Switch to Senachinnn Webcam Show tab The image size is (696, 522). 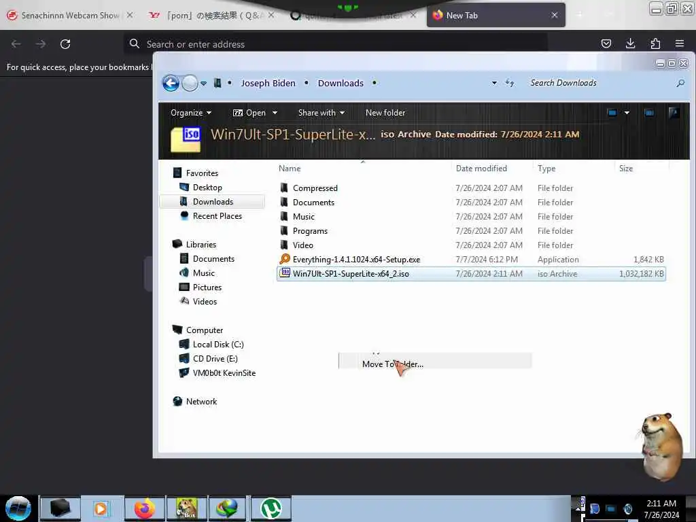coord(70,16)
